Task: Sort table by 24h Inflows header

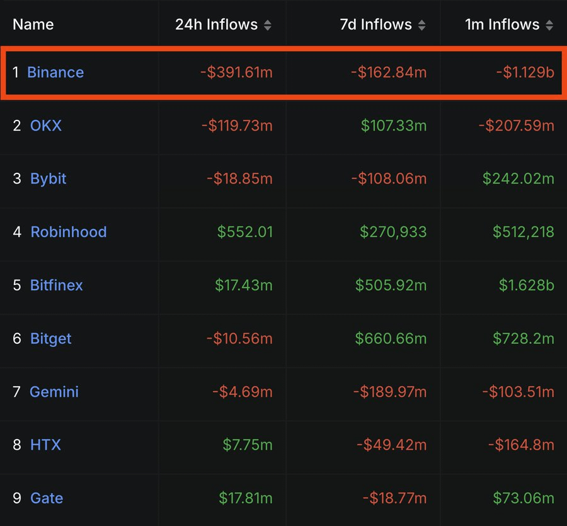Action: 216,25
